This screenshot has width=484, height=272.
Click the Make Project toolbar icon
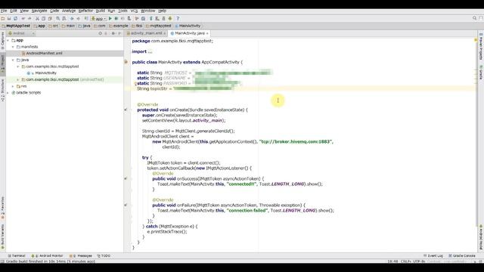click(x=86, y=18)
